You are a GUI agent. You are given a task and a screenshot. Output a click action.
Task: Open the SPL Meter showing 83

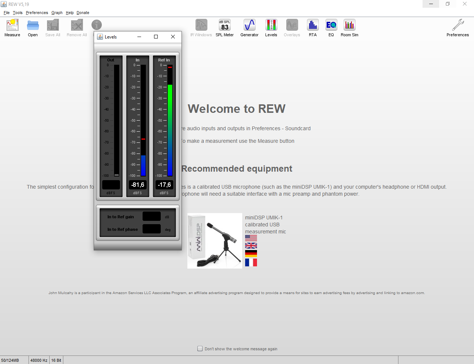225,28
